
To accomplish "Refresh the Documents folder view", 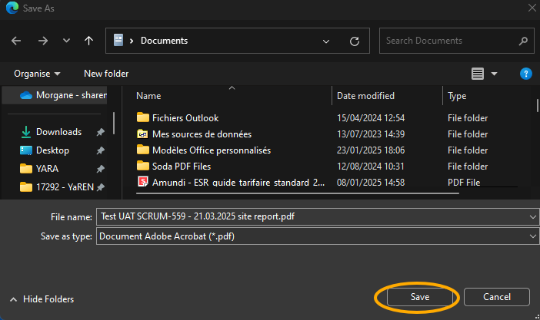I will click(x=355, y=41).
